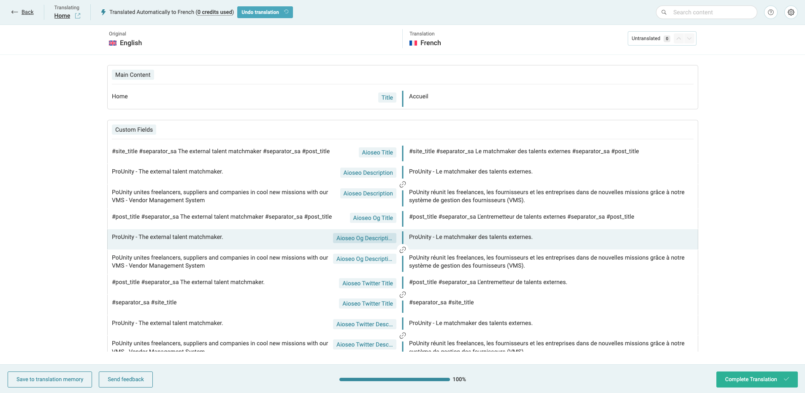Select original '#separator_sa #site_title' text
The height and width of the screenshot is (393, 805).
click(x=144, y=302)
